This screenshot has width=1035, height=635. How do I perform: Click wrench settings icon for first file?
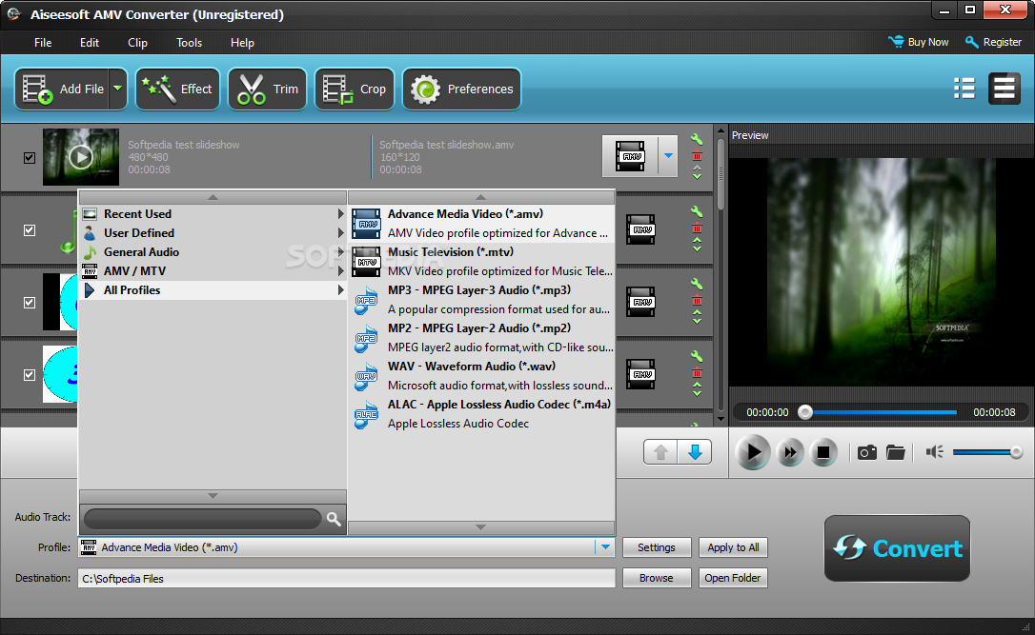pyautogui.click(x=697, y=139)
